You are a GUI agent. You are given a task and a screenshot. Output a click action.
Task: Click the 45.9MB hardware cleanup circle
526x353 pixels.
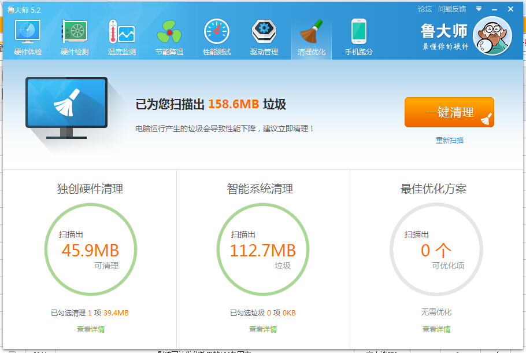[90, 250]
